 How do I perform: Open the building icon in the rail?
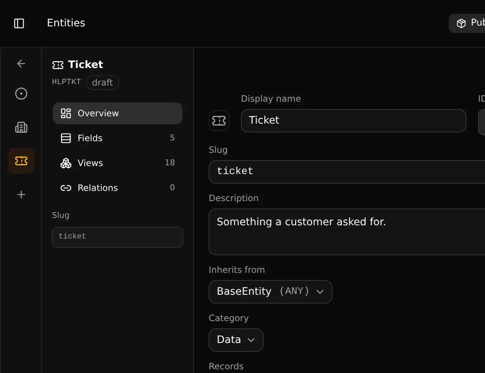click(21, 127)
